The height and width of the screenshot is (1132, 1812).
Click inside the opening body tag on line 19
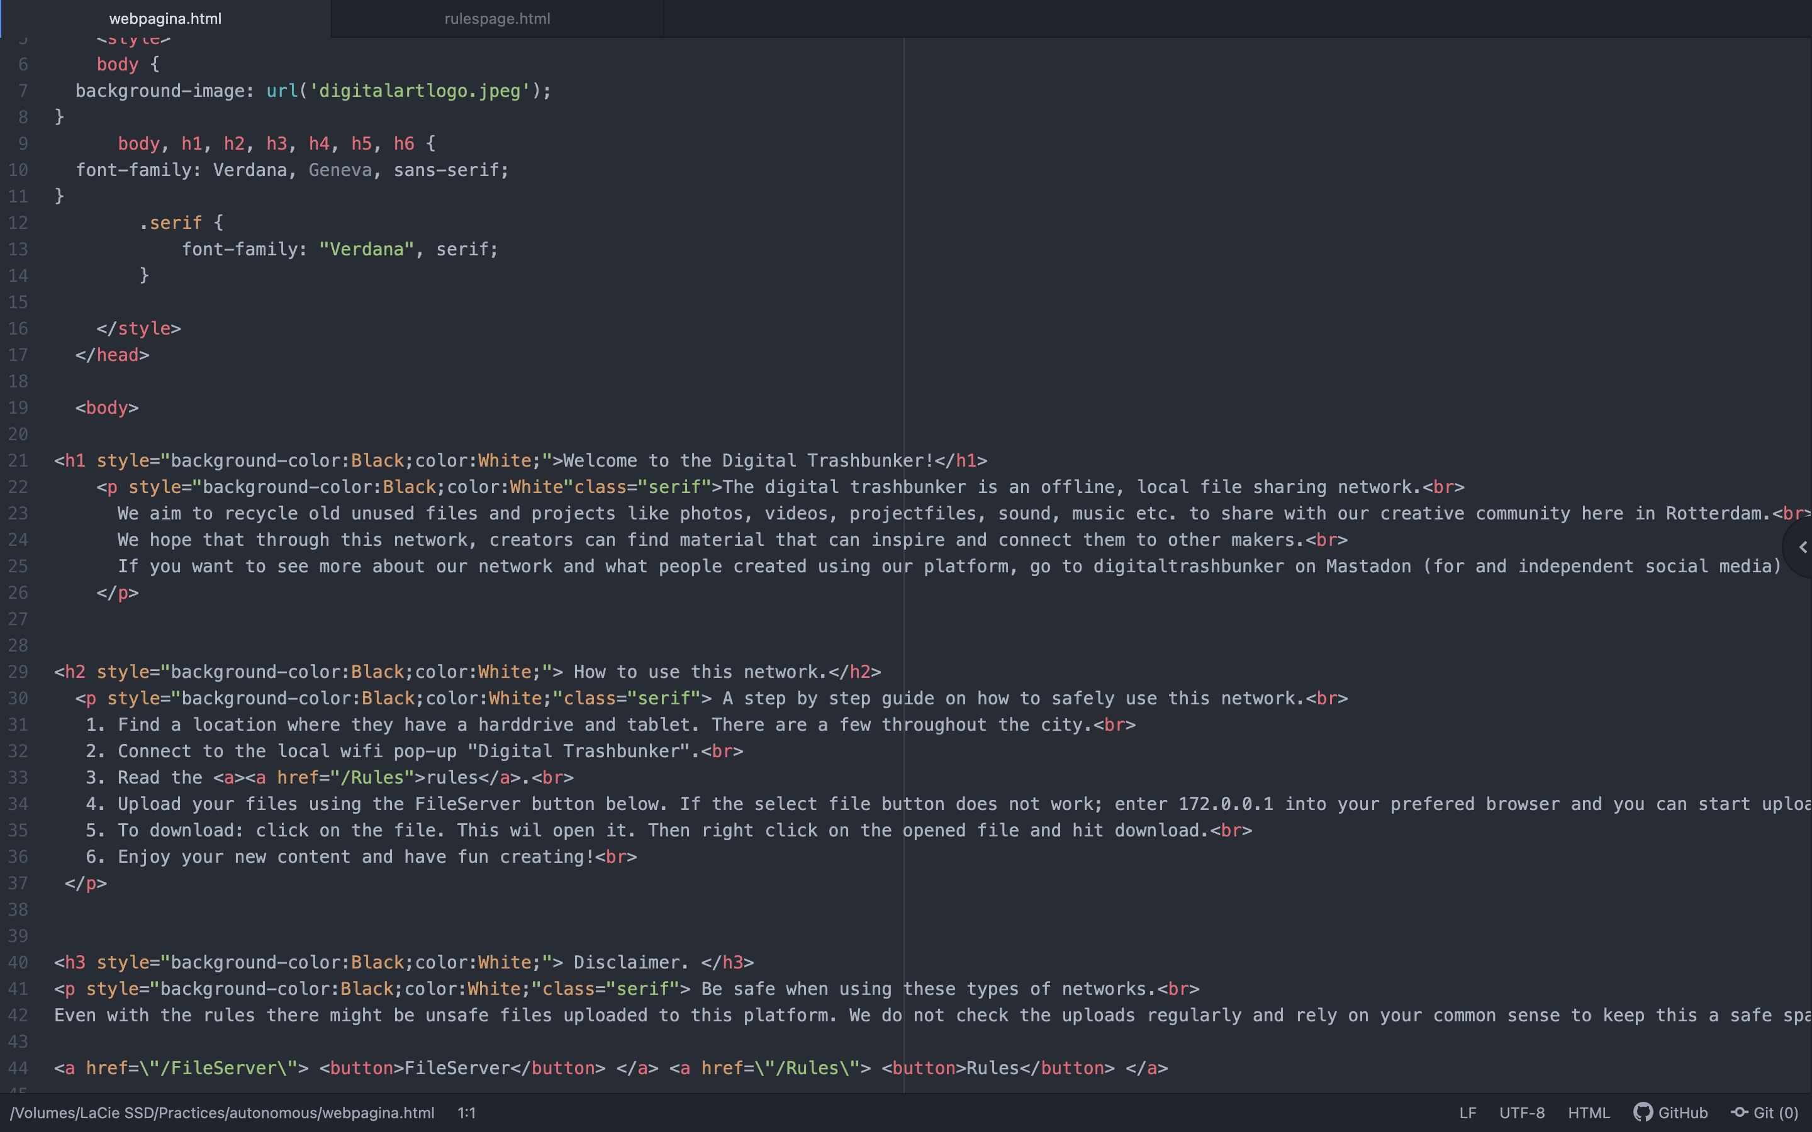[107, 408]
